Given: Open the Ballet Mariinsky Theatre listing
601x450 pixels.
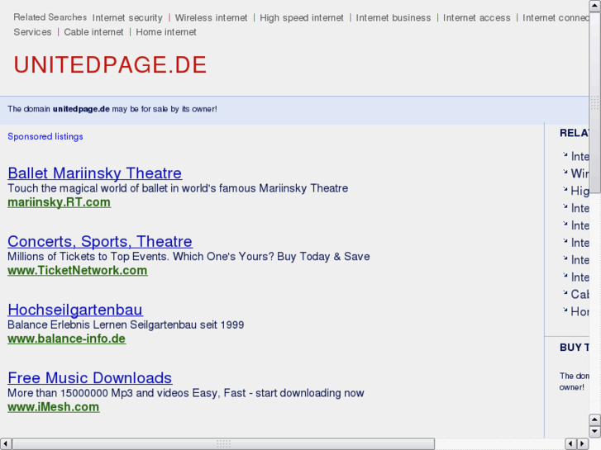Looking at the screenshot, I should (95, 173).
